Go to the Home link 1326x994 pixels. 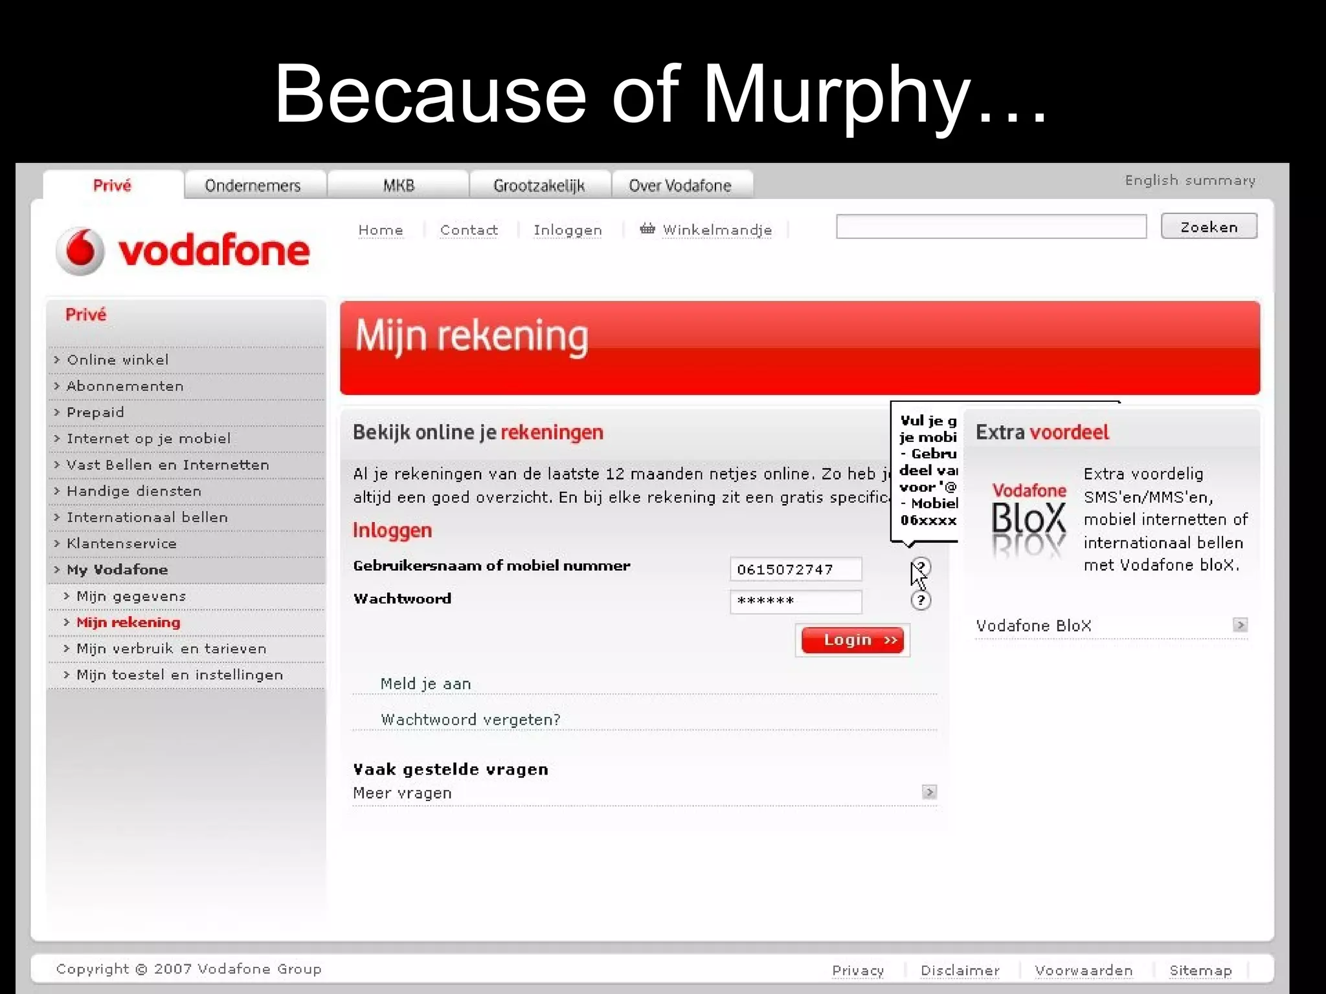click(381, 230)
